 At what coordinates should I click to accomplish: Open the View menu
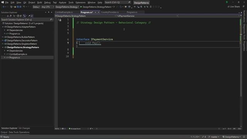click(19, 3)
